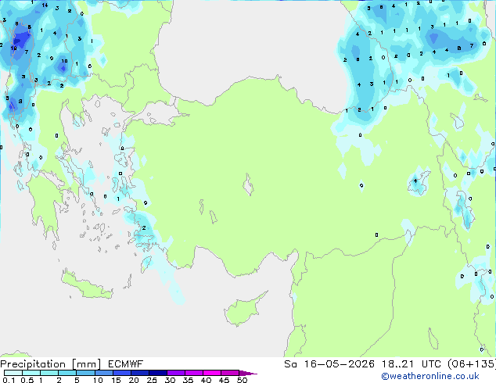
Task: Select the dark navy swatch between 25 and 30
Action: pos(158,373)
